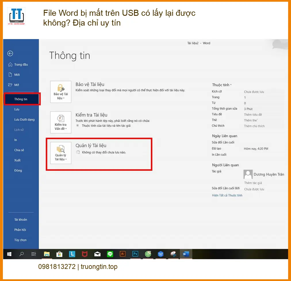Open Microsoft Store from the taskbar
The image size is (291, 281).
point(59,254)
